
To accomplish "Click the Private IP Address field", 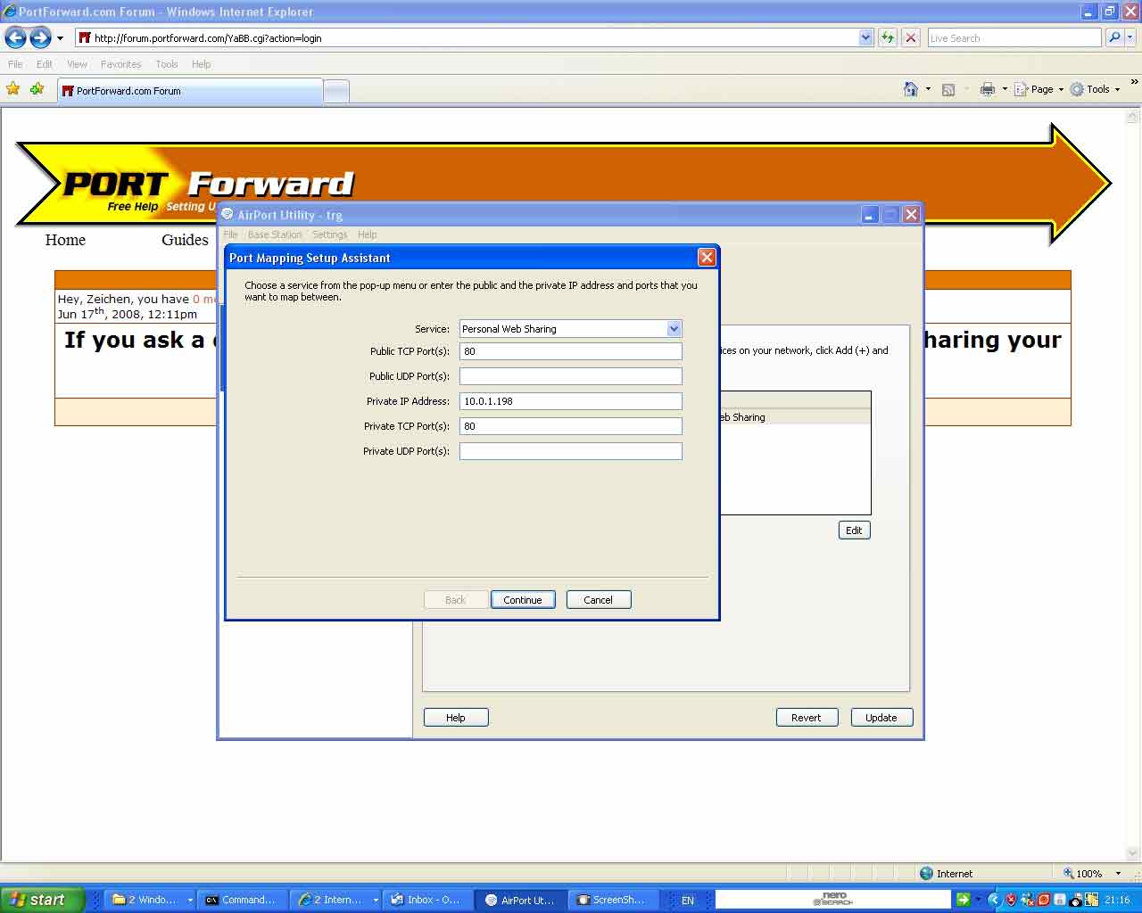I will [x=571, y=401].
